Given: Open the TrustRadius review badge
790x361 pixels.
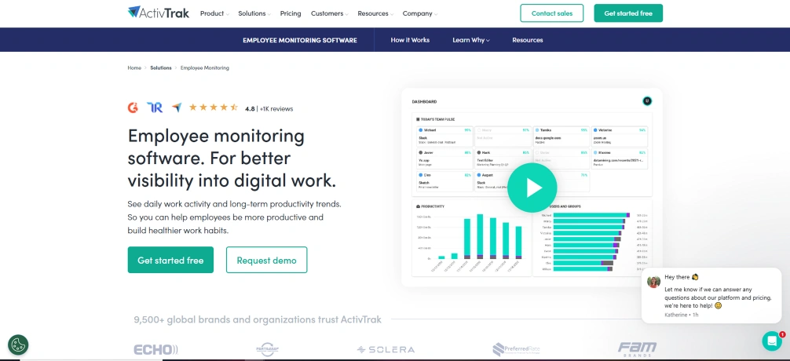Looking at the screenshot, I should [x=155, y=108].
